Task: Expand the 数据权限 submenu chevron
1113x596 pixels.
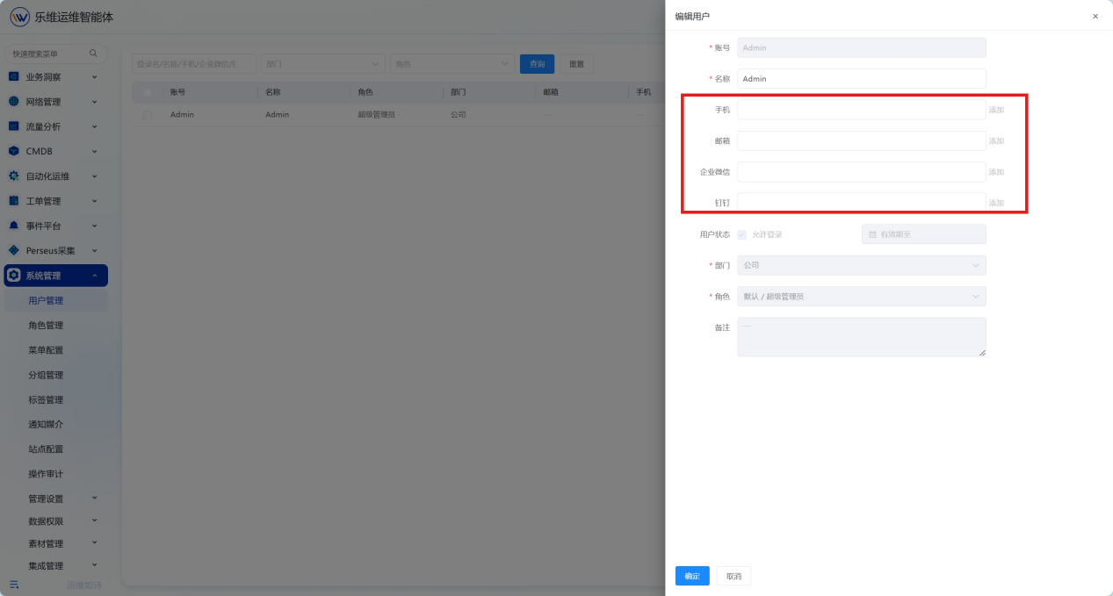Action: [95, 521]
